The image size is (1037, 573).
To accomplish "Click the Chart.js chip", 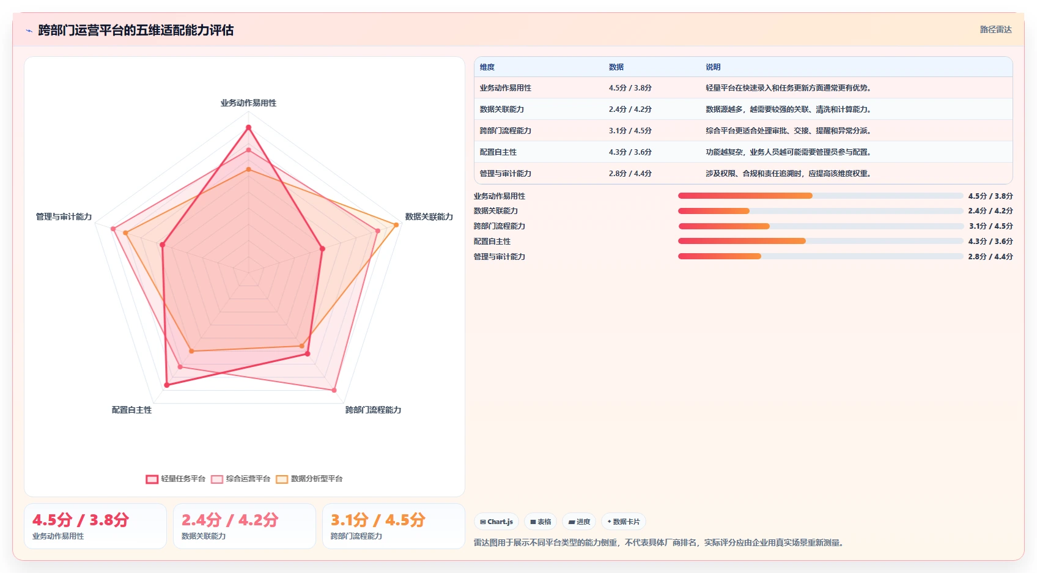I will pyautogui.click(x=496, y=522).
